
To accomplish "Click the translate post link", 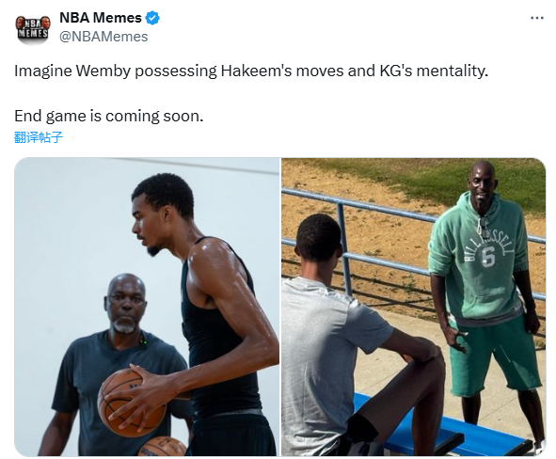I will click(39, 136).
